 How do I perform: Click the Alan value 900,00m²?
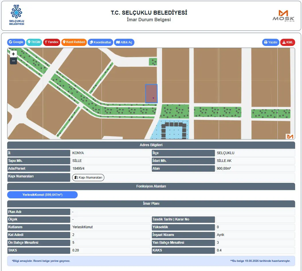coord(255,169)
